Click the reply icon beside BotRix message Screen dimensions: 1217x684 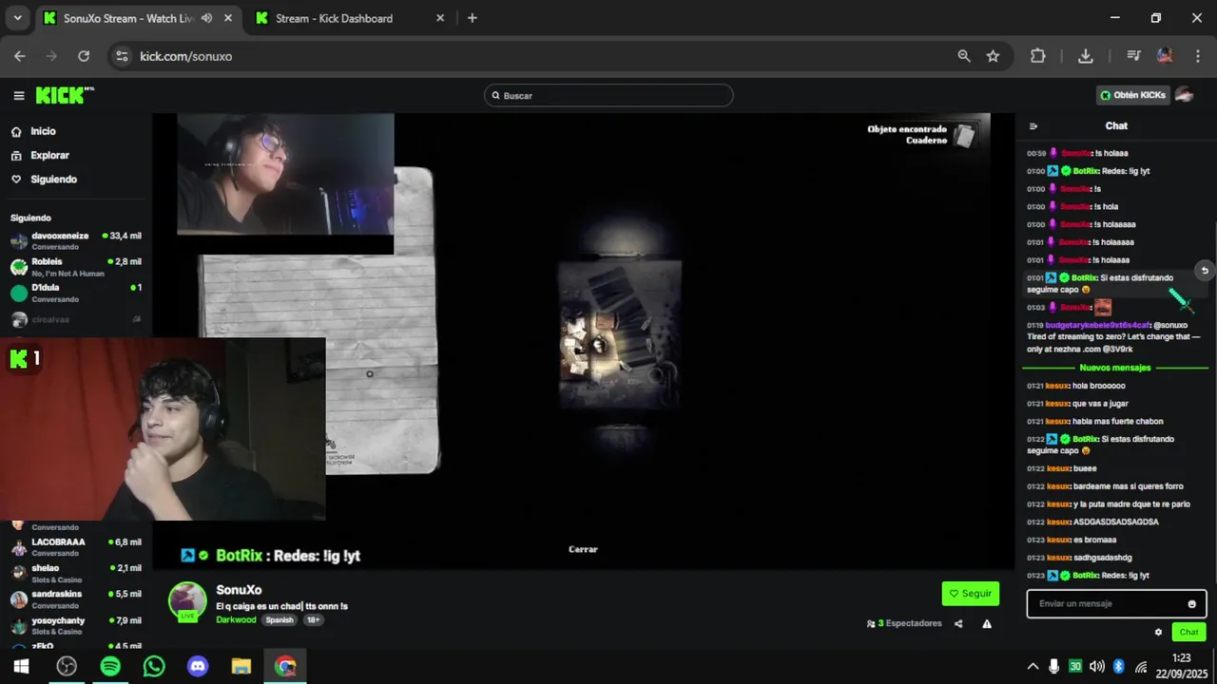1205,271
